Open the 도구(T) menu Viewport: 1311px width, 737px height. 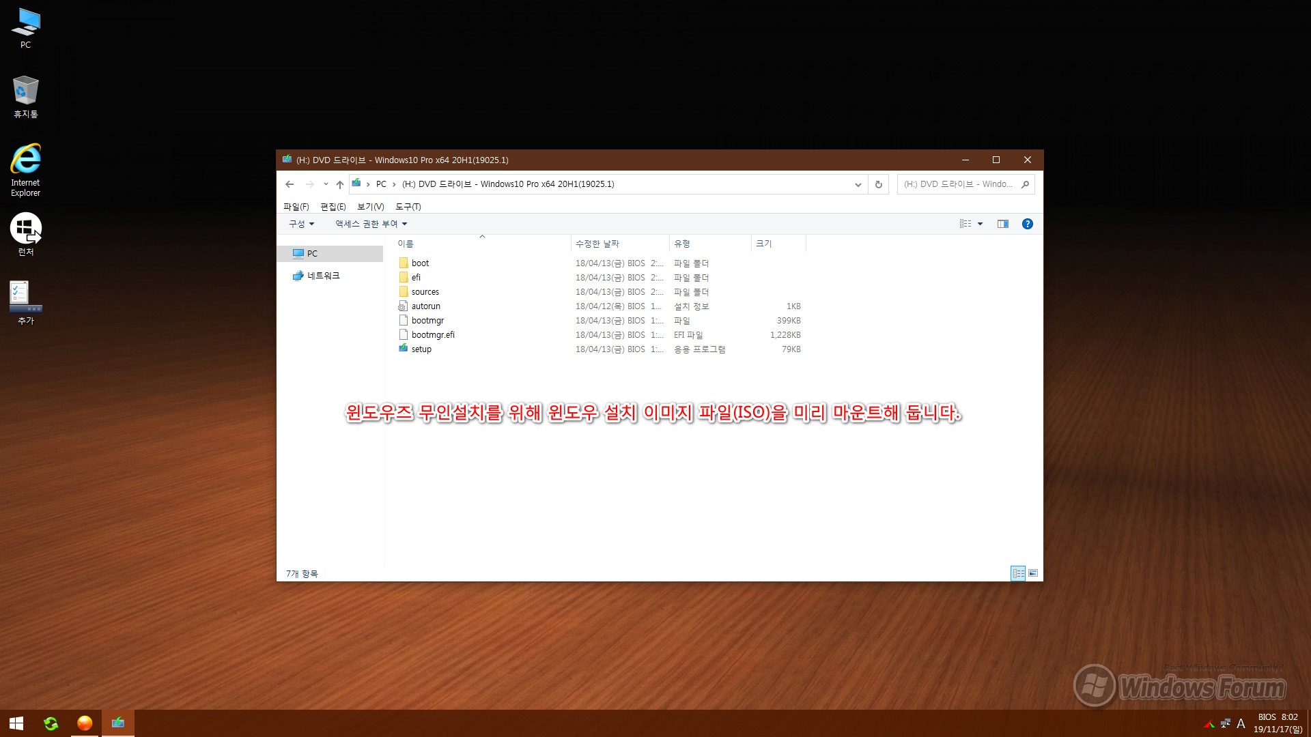(x=408, y=207)
